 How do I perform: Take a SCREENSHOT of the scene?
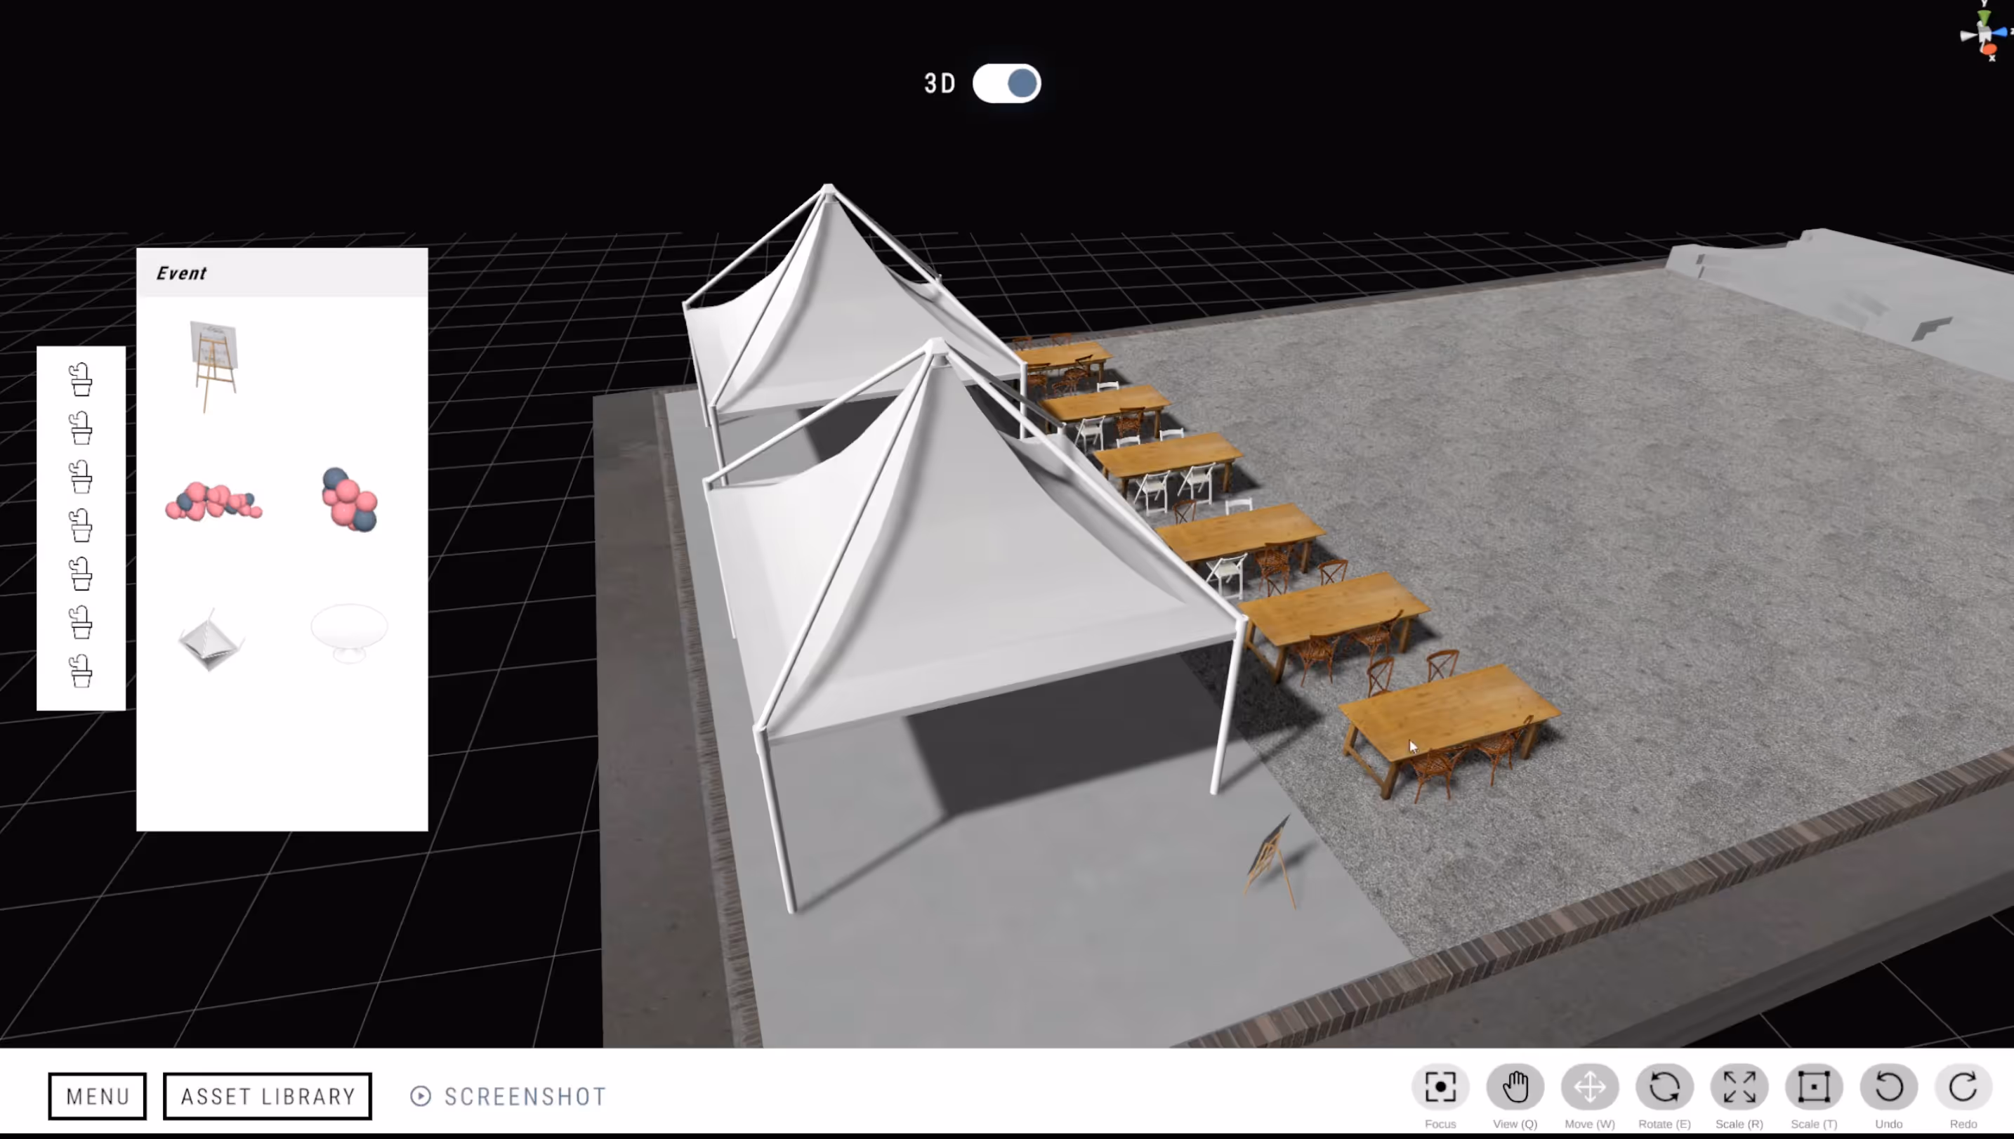click(x=509, y=1096)
